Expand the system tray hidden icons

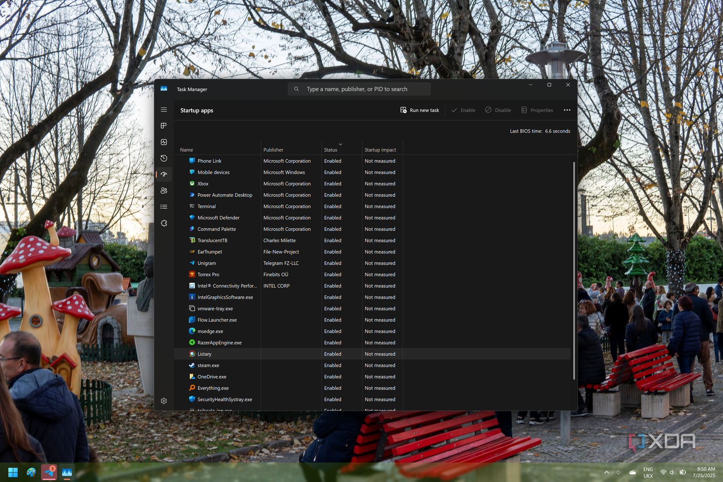[606, 472]
